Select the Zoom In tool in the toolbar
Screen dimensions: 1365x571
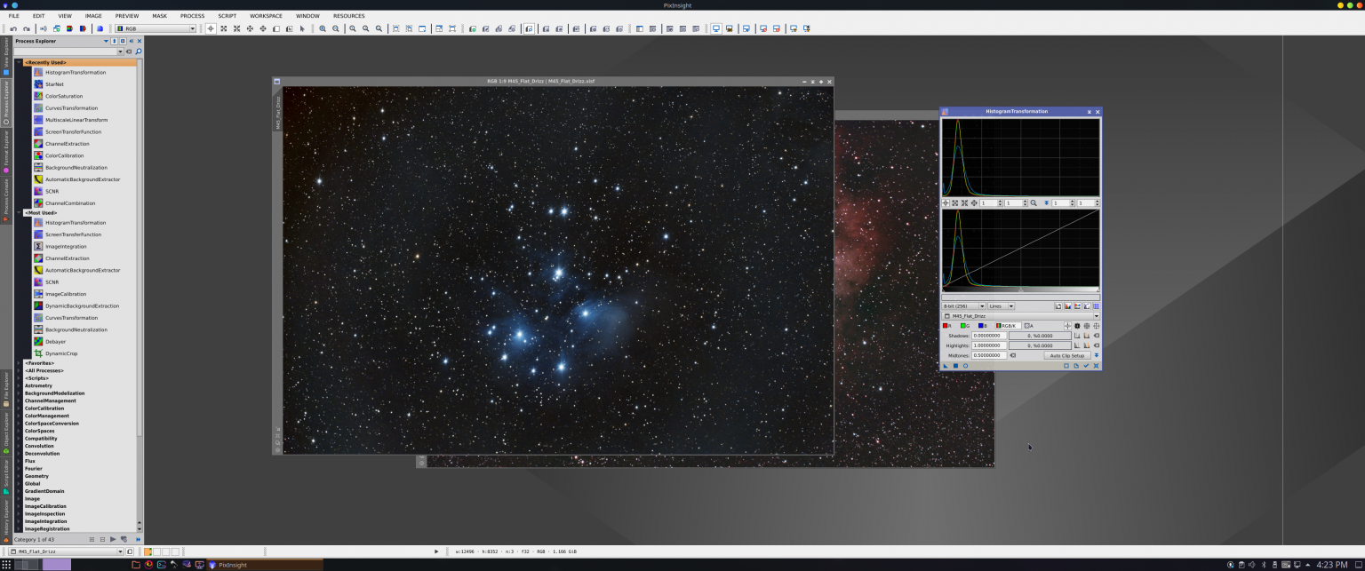click(x=323, y=28)
